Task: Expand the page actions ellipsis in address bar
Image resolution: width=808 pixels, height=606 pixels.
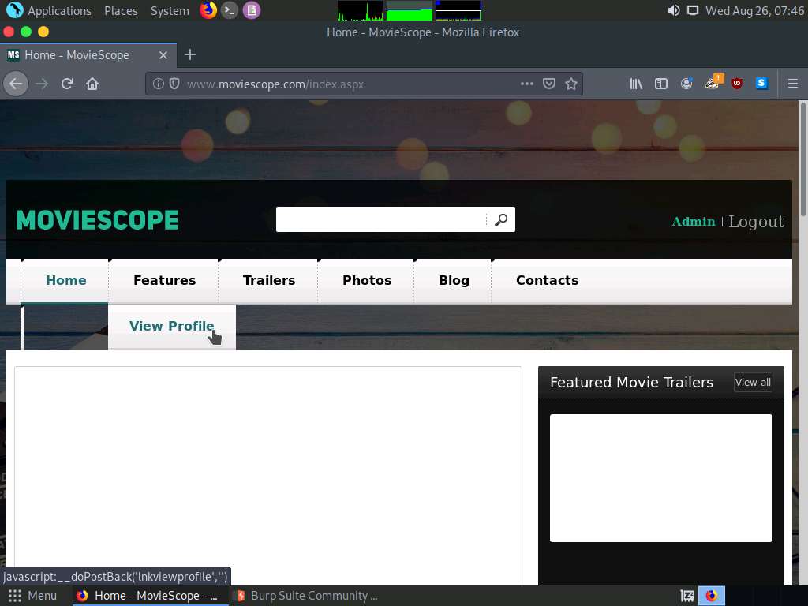Action: 527,84
